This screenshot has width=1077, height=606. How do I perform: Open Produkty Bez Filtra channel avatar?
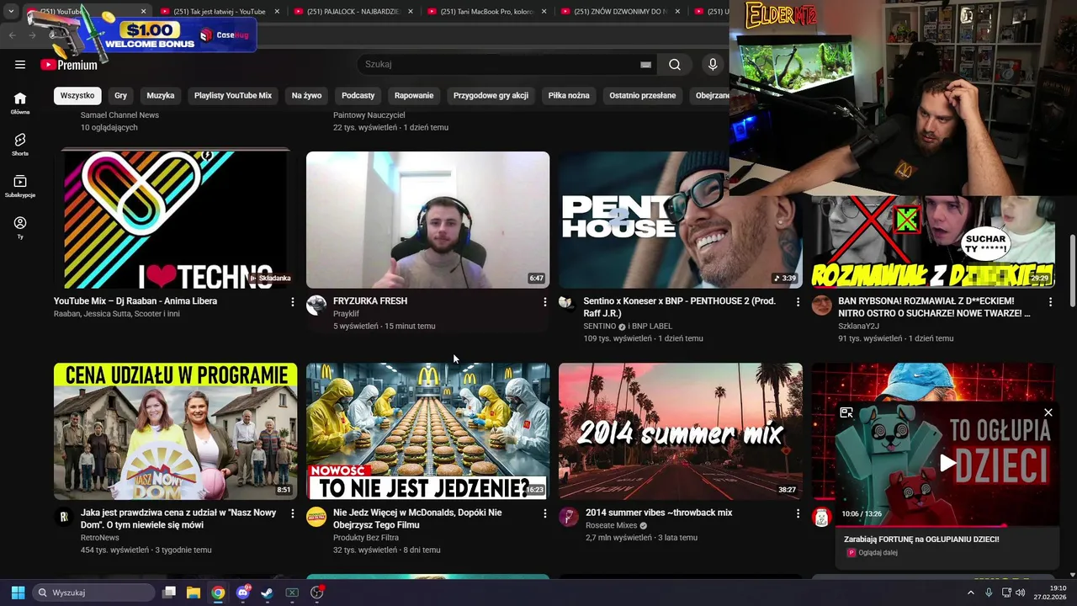tap(316, 516)
